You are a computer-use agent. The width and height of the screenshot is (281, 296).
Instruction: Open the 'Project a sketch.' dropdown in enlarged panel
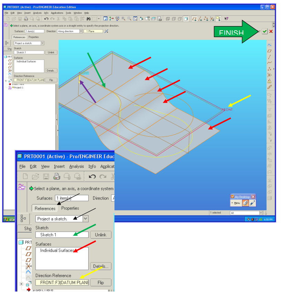point(86,219)
